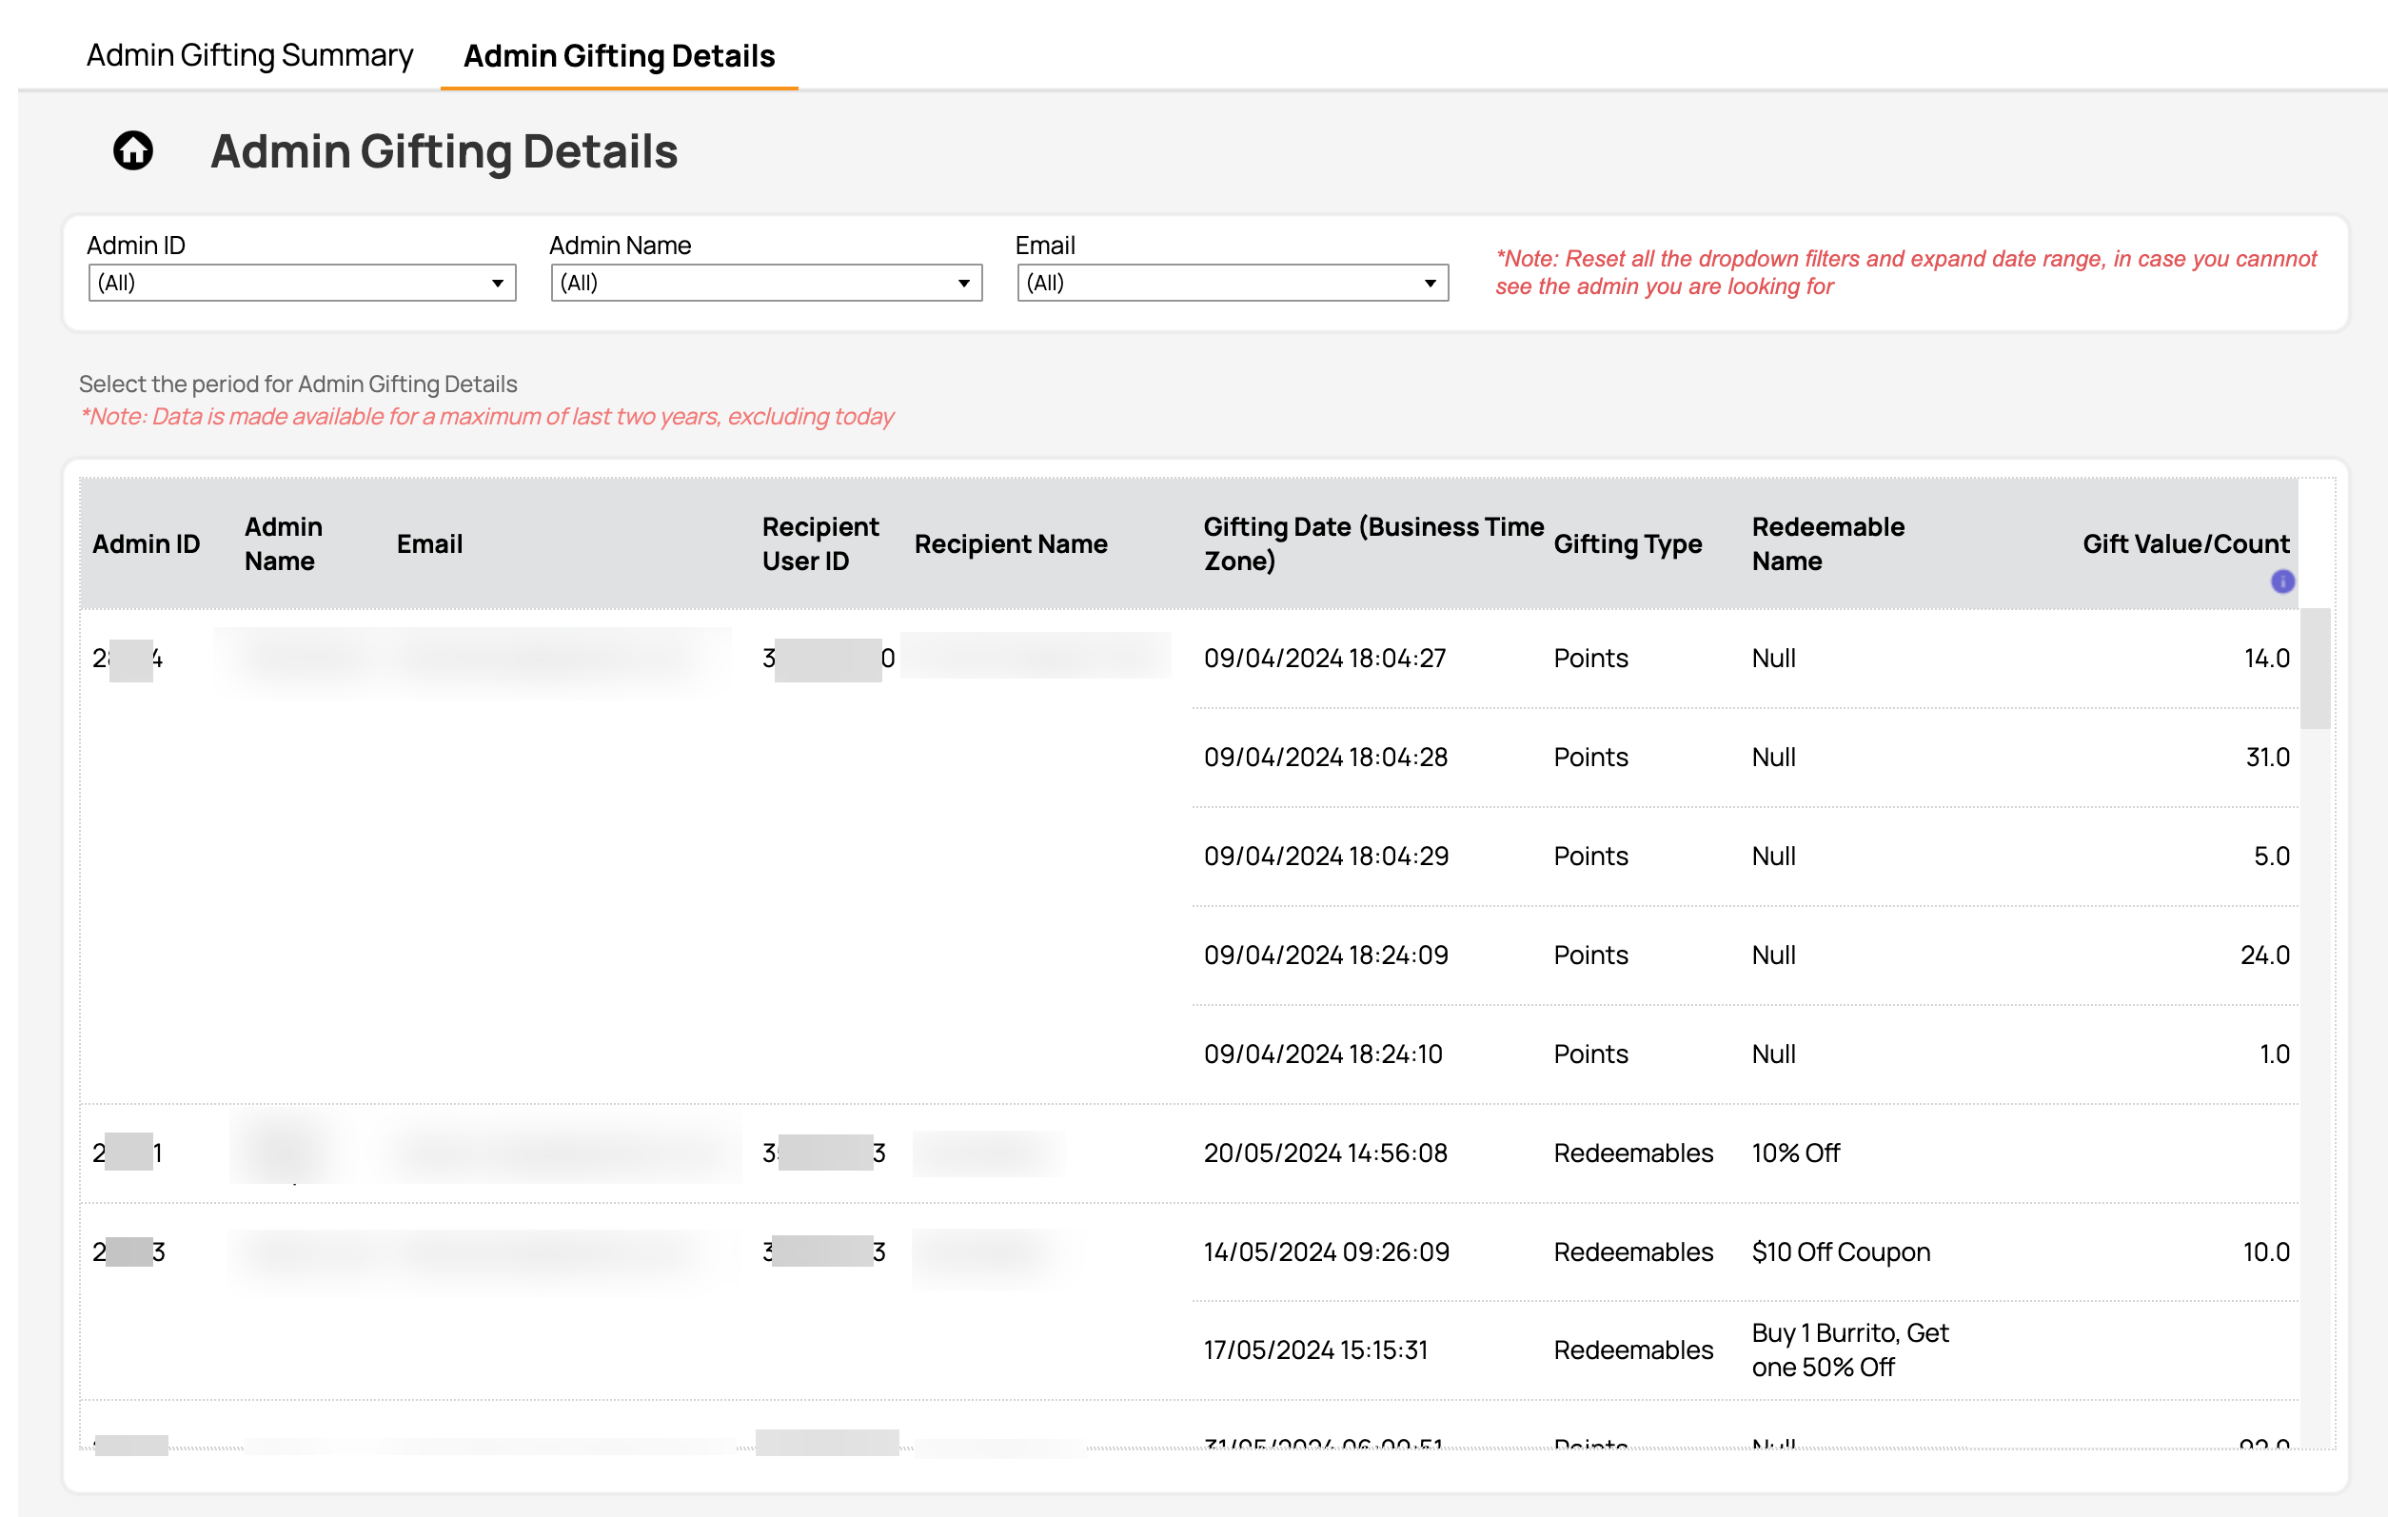This screenshot has width=2388, height=1517.
Task: Click the Redeemable Name column header
Action: click(1827, 543)
